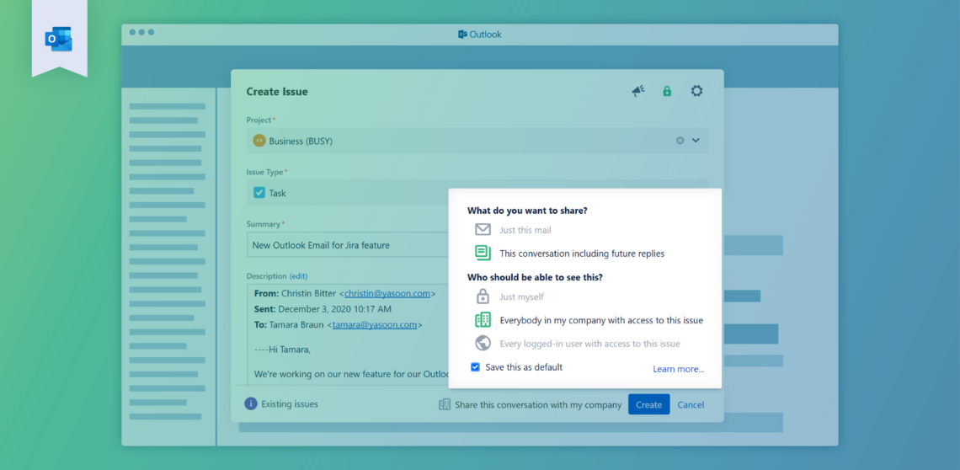The image size is (960, 470).
Task: Expand the Project dropdown chevron
Action: 696,141
